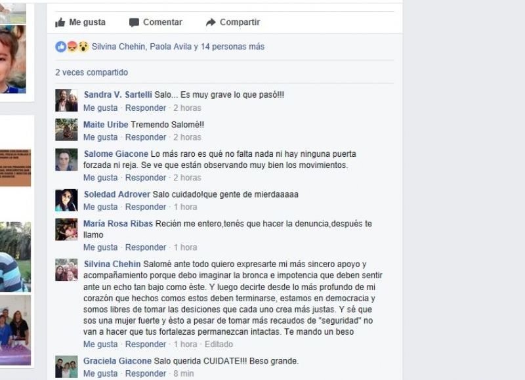The image size is (525, 380).
Task: Click the Compartir arrow icon
Action: [x=211, y=22]
